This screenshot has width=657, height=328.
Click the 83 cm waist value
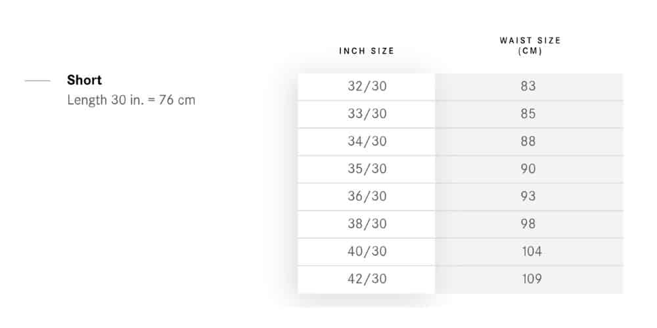tap(528, 86)
